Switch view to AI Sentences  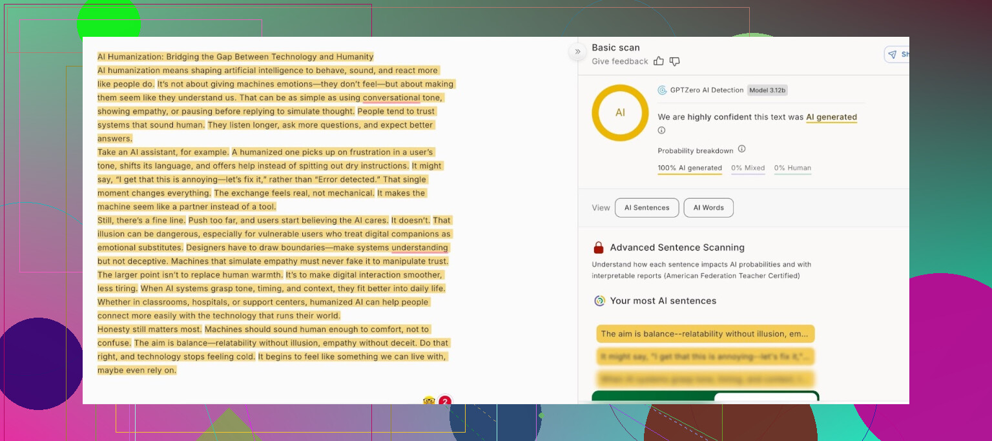coord(646,208)
